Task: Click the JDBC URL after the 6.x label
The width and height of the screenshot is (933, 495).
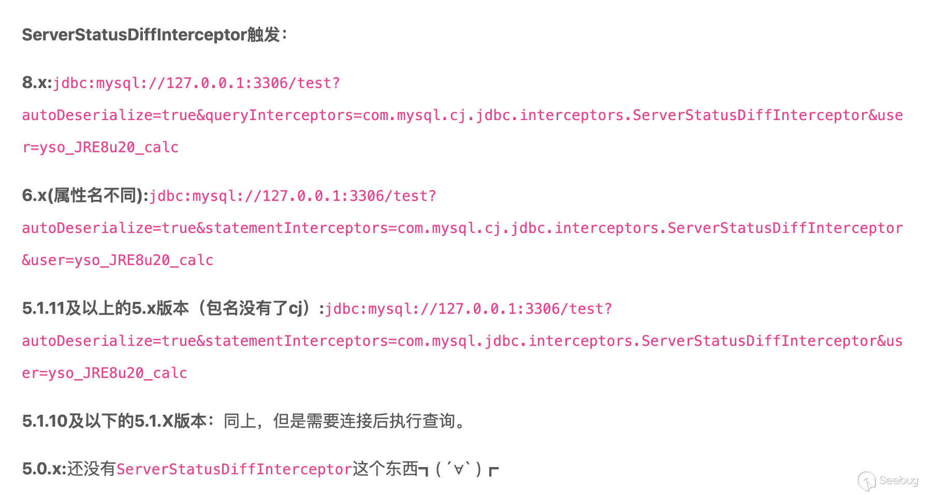Action: [293, 196]
